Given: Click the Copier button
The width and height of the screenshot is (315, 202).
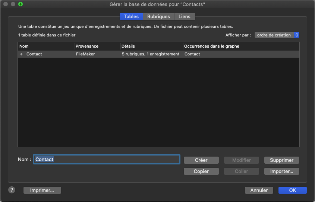Looking at the screenshot, I should coord(201,171).
